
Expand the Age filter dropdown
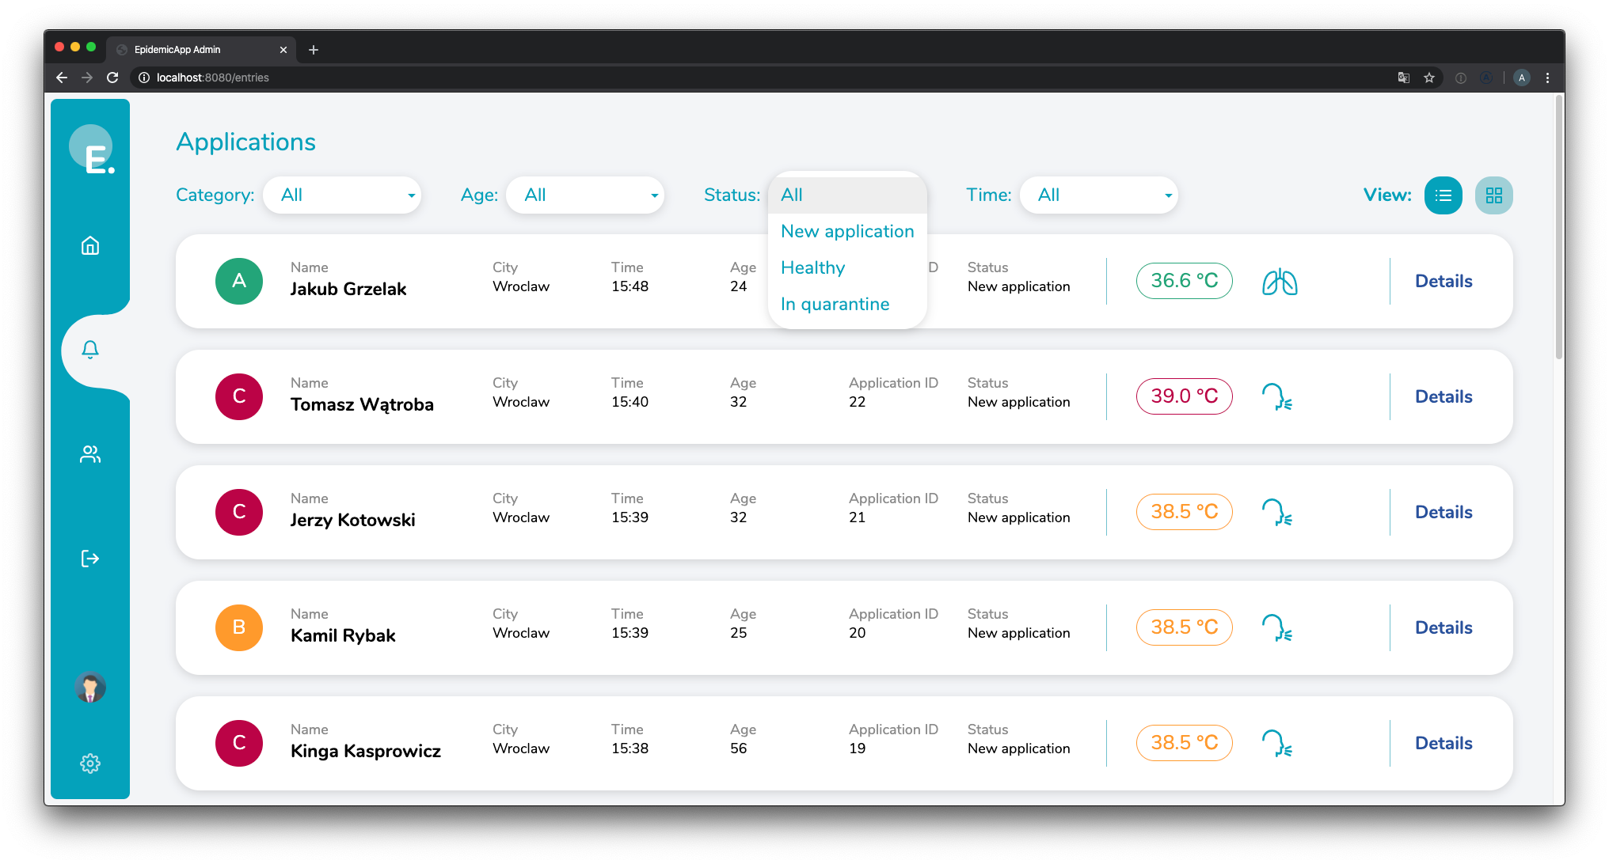coord(585,195)
